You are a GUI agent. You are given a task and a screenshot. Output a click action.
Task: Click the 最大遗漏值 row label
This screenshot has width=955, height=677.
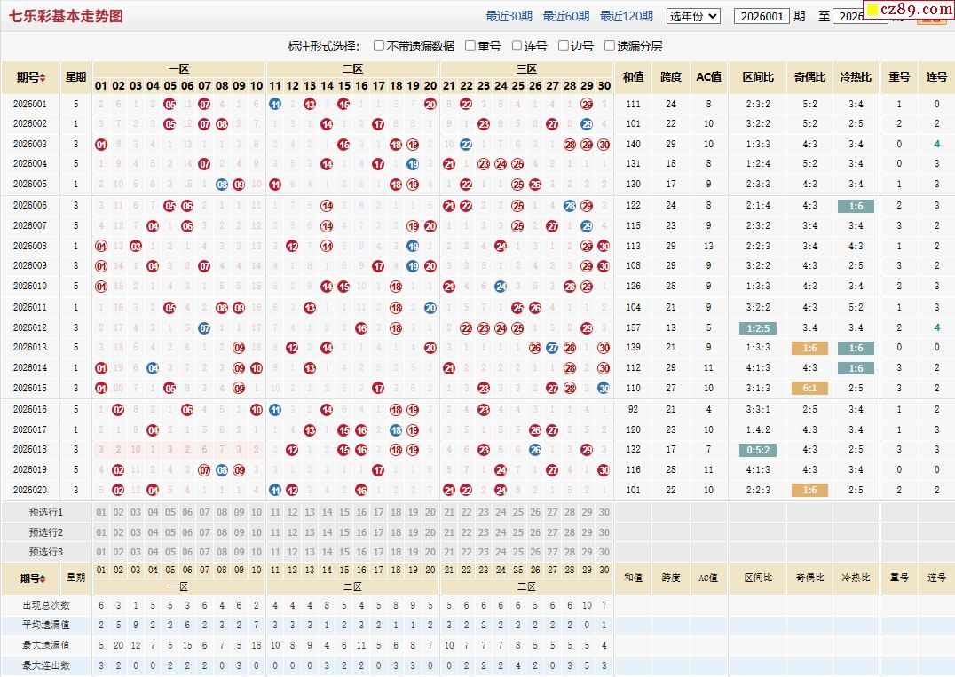coord(45,645)
